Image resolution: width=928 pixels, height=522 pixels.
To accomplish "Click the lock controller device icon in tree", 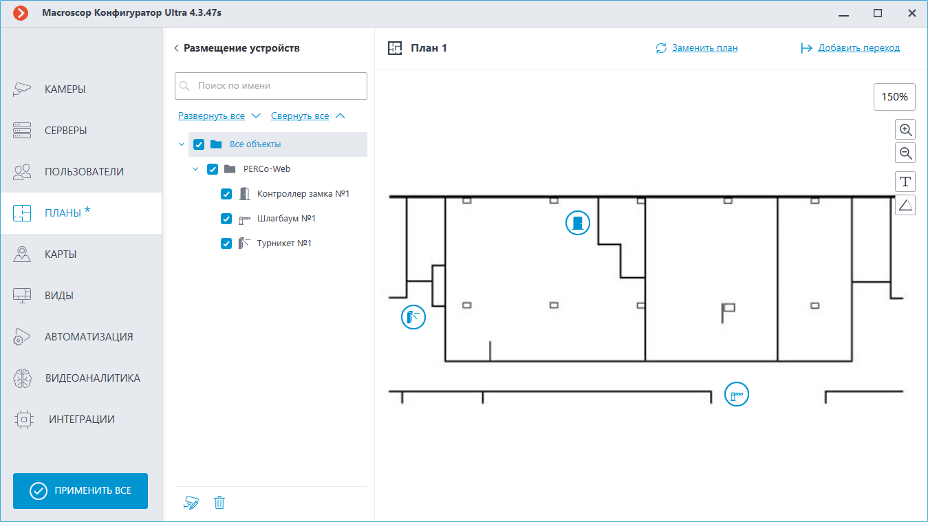I will (244, 194).
